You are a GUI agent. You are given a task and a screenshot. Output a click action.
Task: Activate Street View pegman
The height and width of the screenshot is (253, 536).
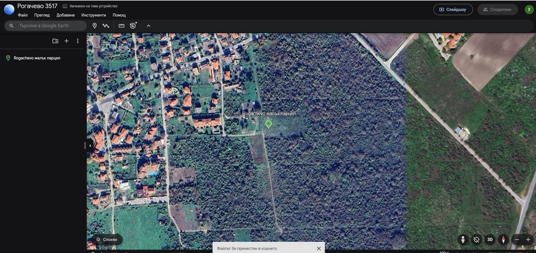pyautogui.click(x=463, y=240)
